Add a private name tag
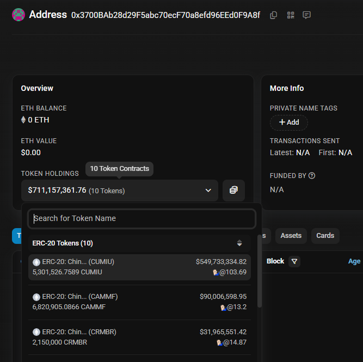363x362 pixels. tap(289, 122)
